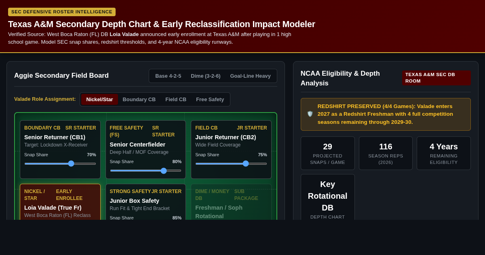This screenshot has height=255, width=485.
Task: Click the 29 Projected Snaps / Game stat
Action: click(328, 153)
